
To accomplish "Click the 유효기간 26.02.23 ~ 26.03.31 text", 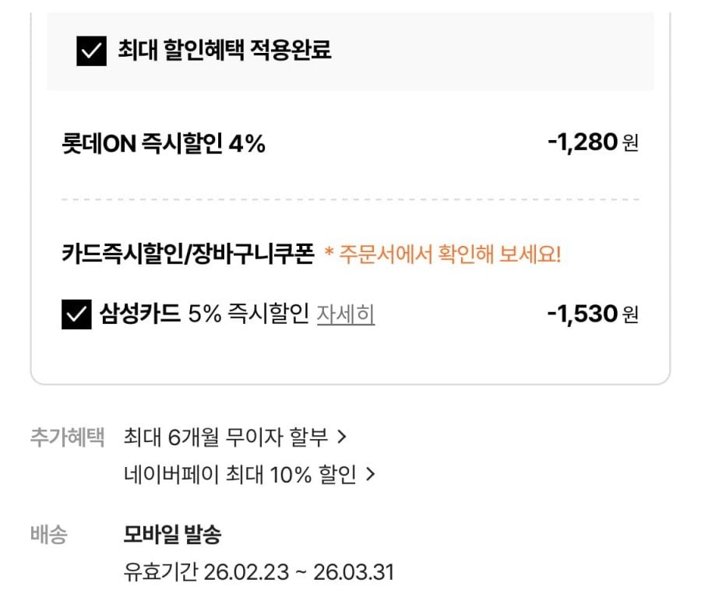I will (259, 573).
